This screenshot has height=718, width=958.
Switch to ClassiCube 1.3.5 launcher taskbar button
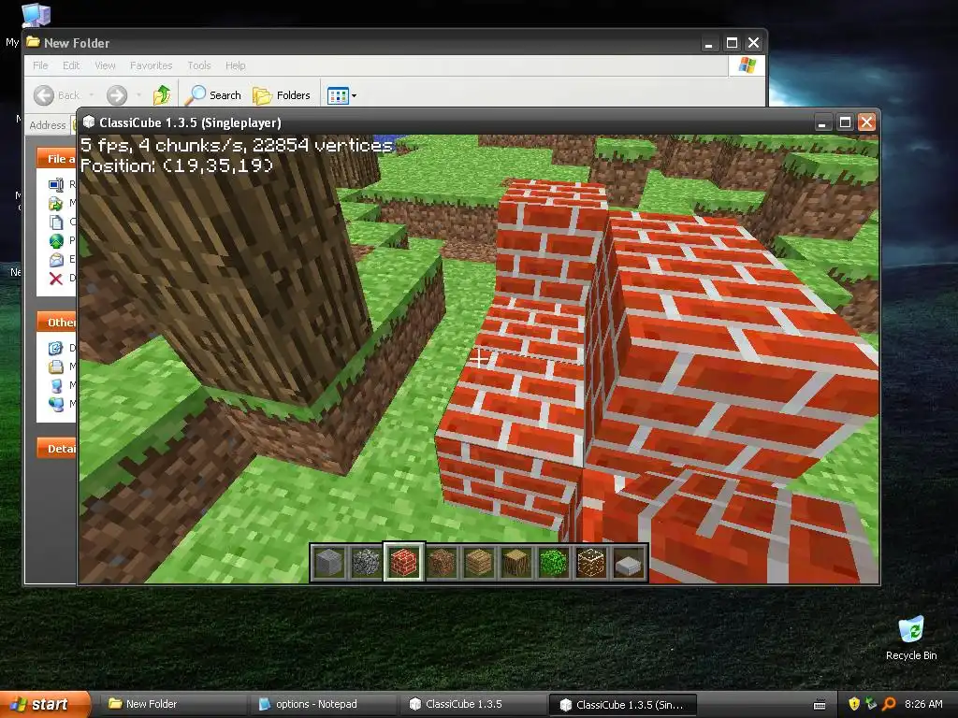coord(472,704)
